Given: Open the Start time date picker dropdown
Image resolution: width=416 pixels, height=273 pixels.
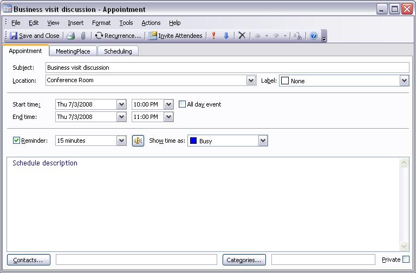Looking at the screenshot, I should pos(121,104).
